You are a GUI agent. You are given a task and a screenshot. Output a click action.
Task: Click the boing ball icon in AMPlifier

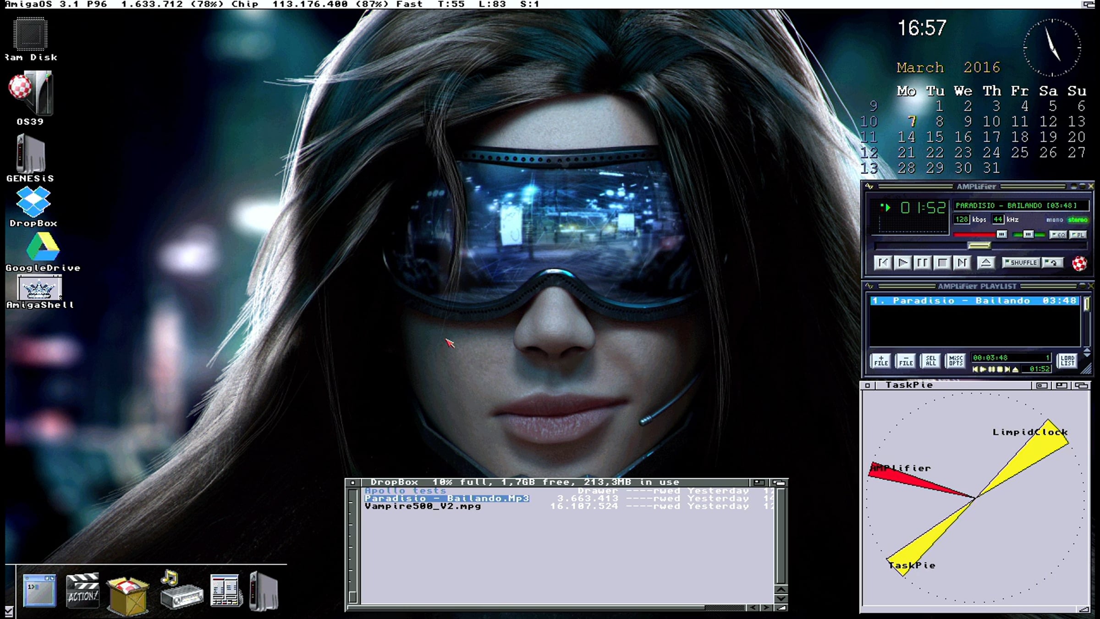(1079, 264)
